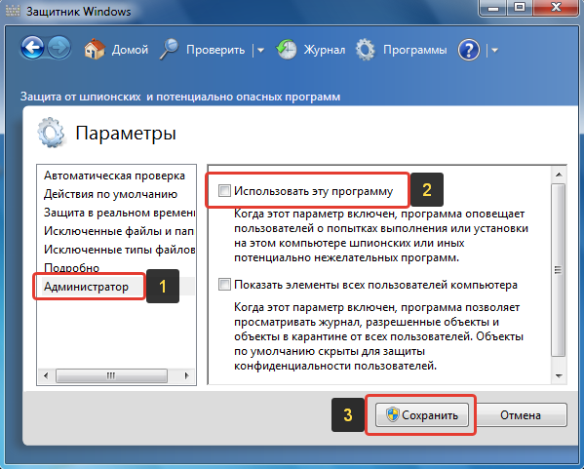The width and height of the screenshot is (584, 469).
Task: Select 'Подробно' in the options list
Action: coord(71,267)
